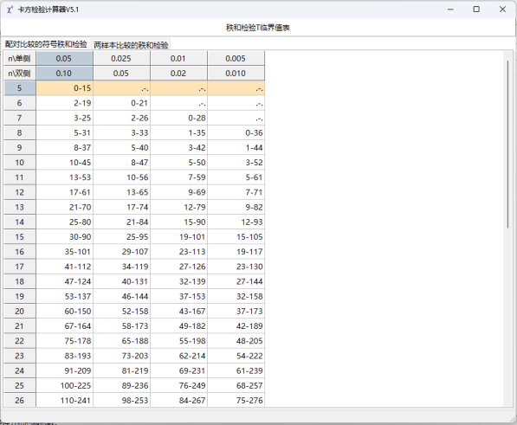This screenshot has height=425, width=517.
Task: Click the 0.025 one-sided column header
Action: [121, 58]
